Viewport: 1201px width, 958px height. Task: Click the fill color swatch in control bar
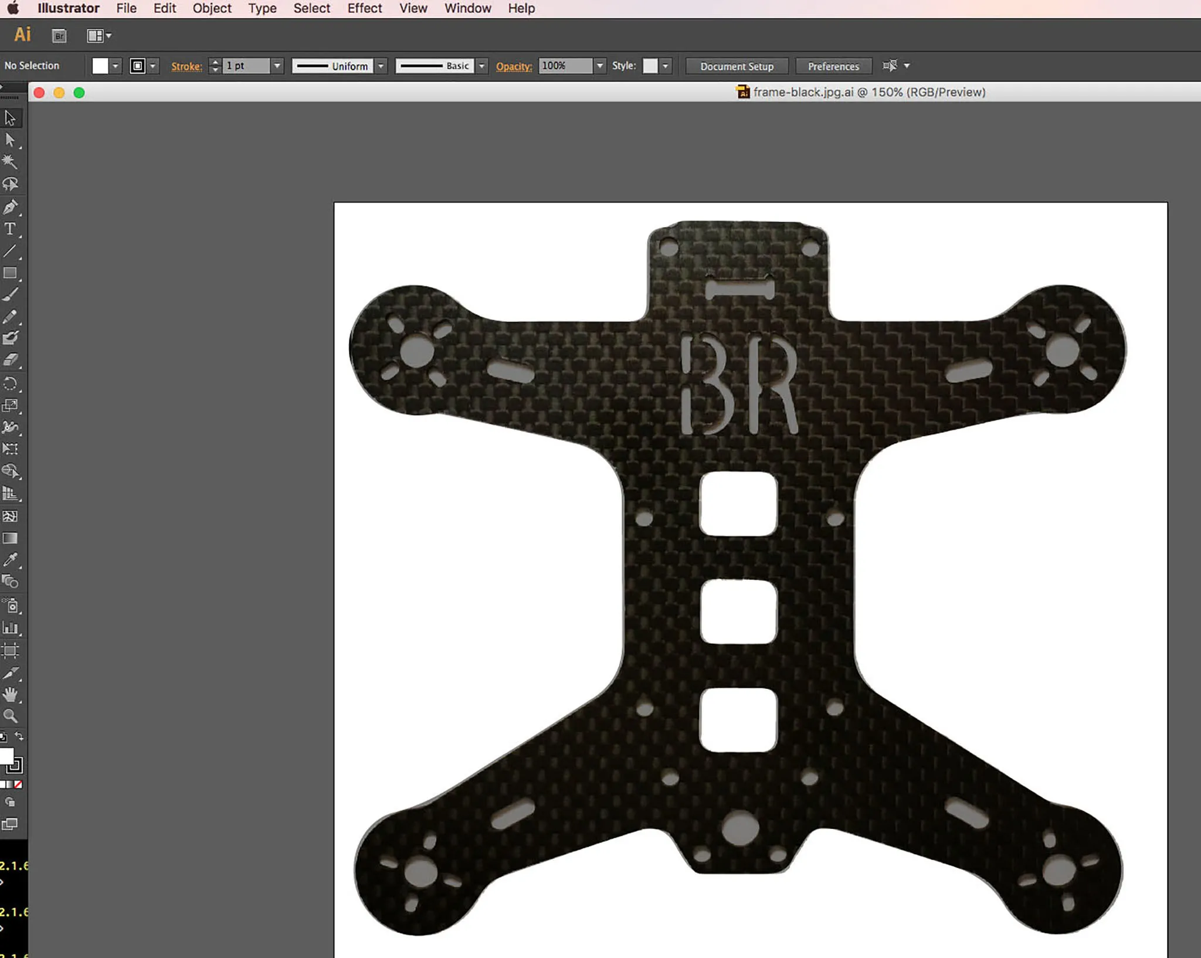coord(100,66)
